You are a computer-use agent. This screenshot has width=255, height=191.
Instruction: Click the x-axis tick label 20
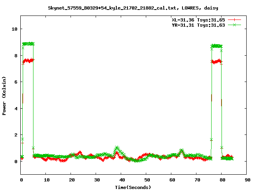point(72,180)
